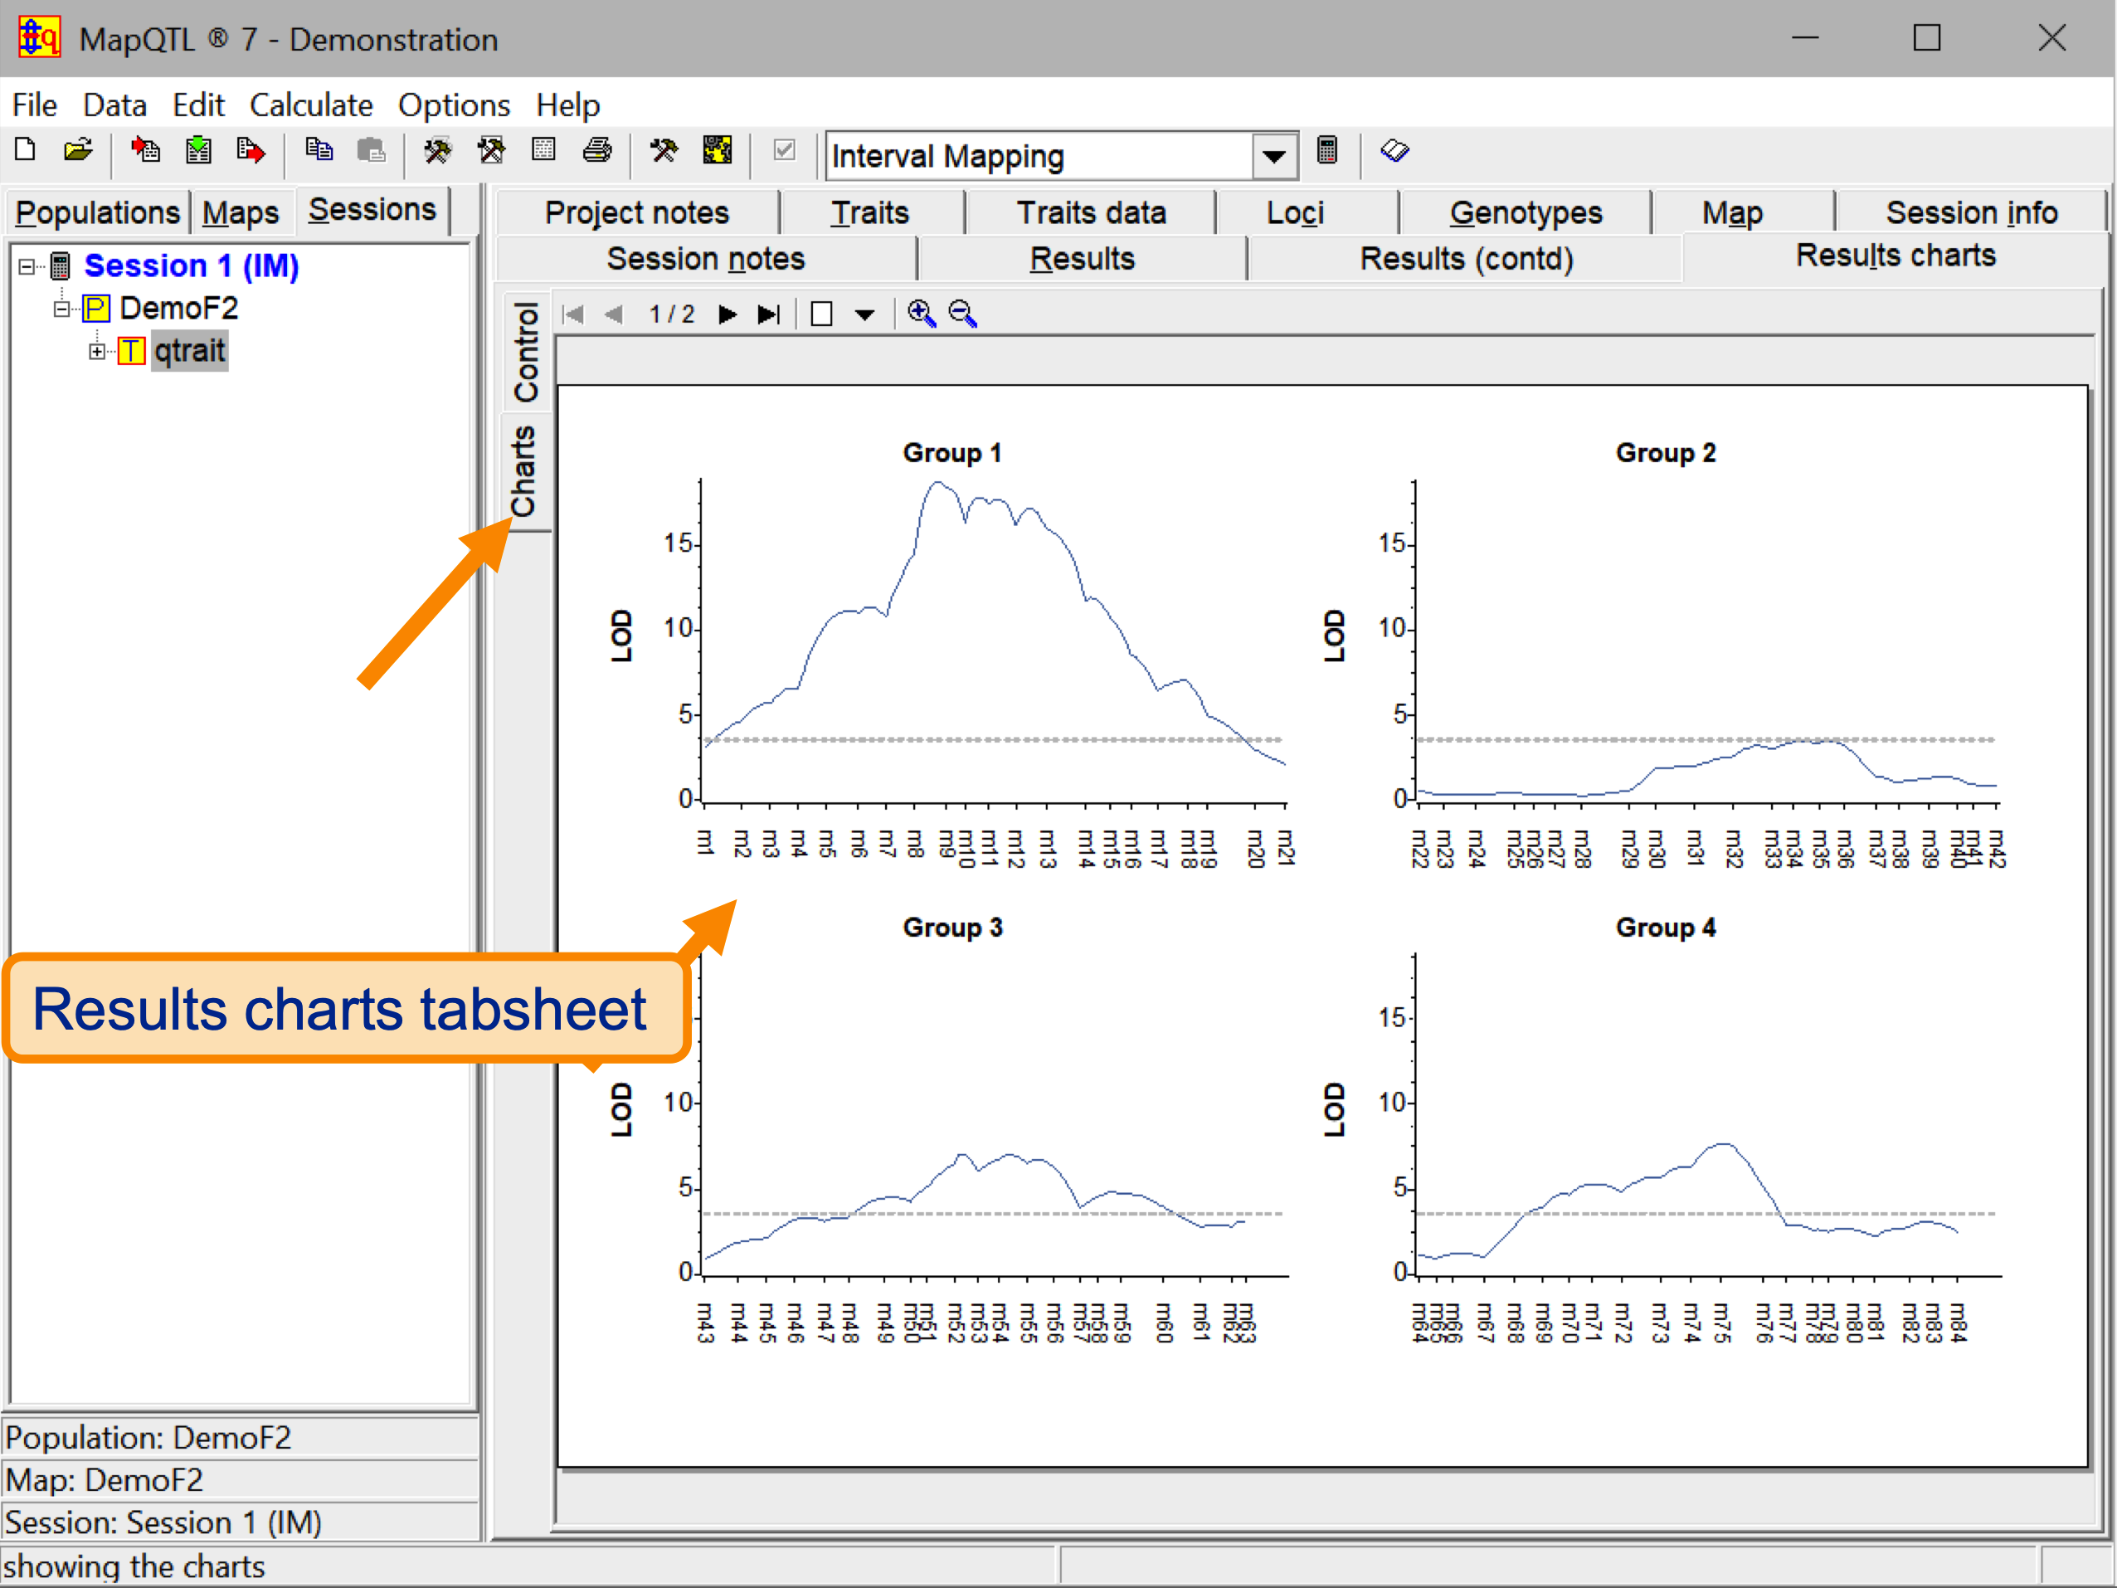2117x1588 pixels.
Task: Open the chart layout dropdown arrow
Action: click(x=864, y=315)
